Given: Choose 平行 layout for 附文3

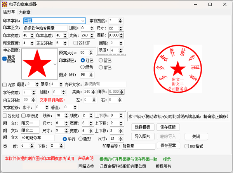Looking at the screenshot, I should click(65, 139).
